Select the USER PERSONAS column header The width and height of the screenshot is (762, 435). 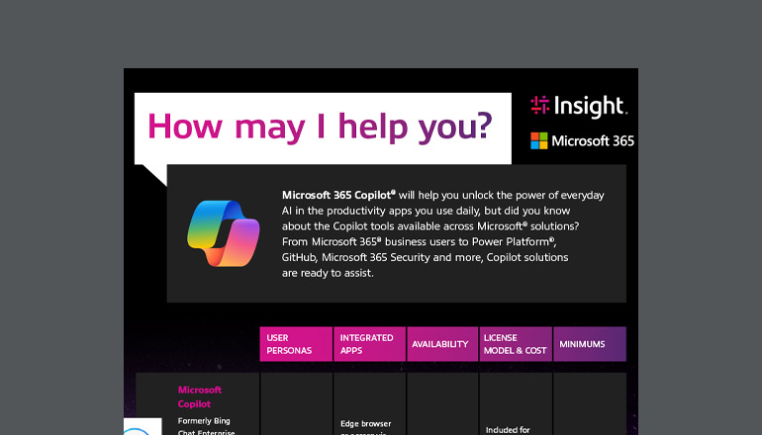(296, 344)
